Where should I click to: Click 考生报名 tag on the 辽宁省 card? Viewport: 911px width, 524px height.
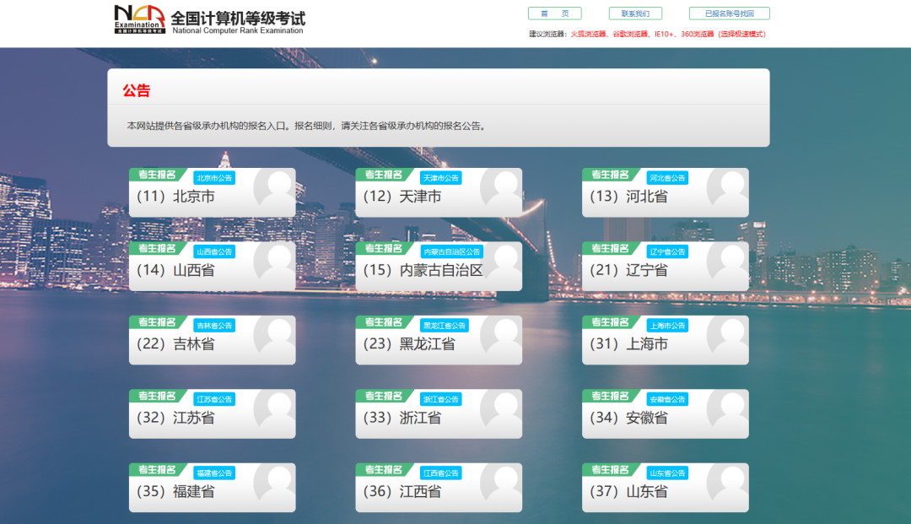[610, 248]
